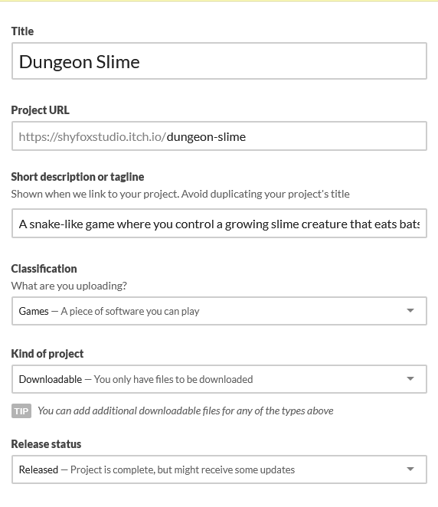Click the gray TIP badge
Viewport: 438px width, 507px height.
(21, 411)
